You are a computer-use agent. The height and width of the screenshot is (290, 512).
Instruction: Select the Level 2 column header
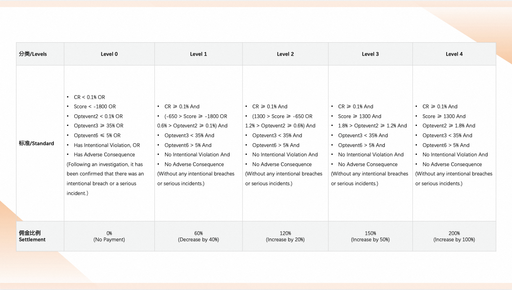[285, 54]
